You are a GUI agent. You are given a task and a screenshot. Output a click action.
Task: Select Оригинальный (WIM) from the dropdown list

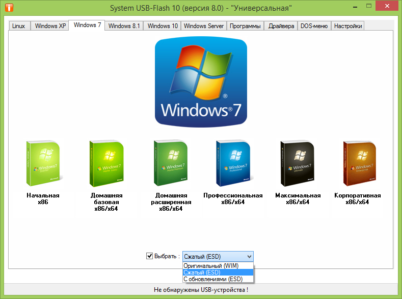point(218,266)
